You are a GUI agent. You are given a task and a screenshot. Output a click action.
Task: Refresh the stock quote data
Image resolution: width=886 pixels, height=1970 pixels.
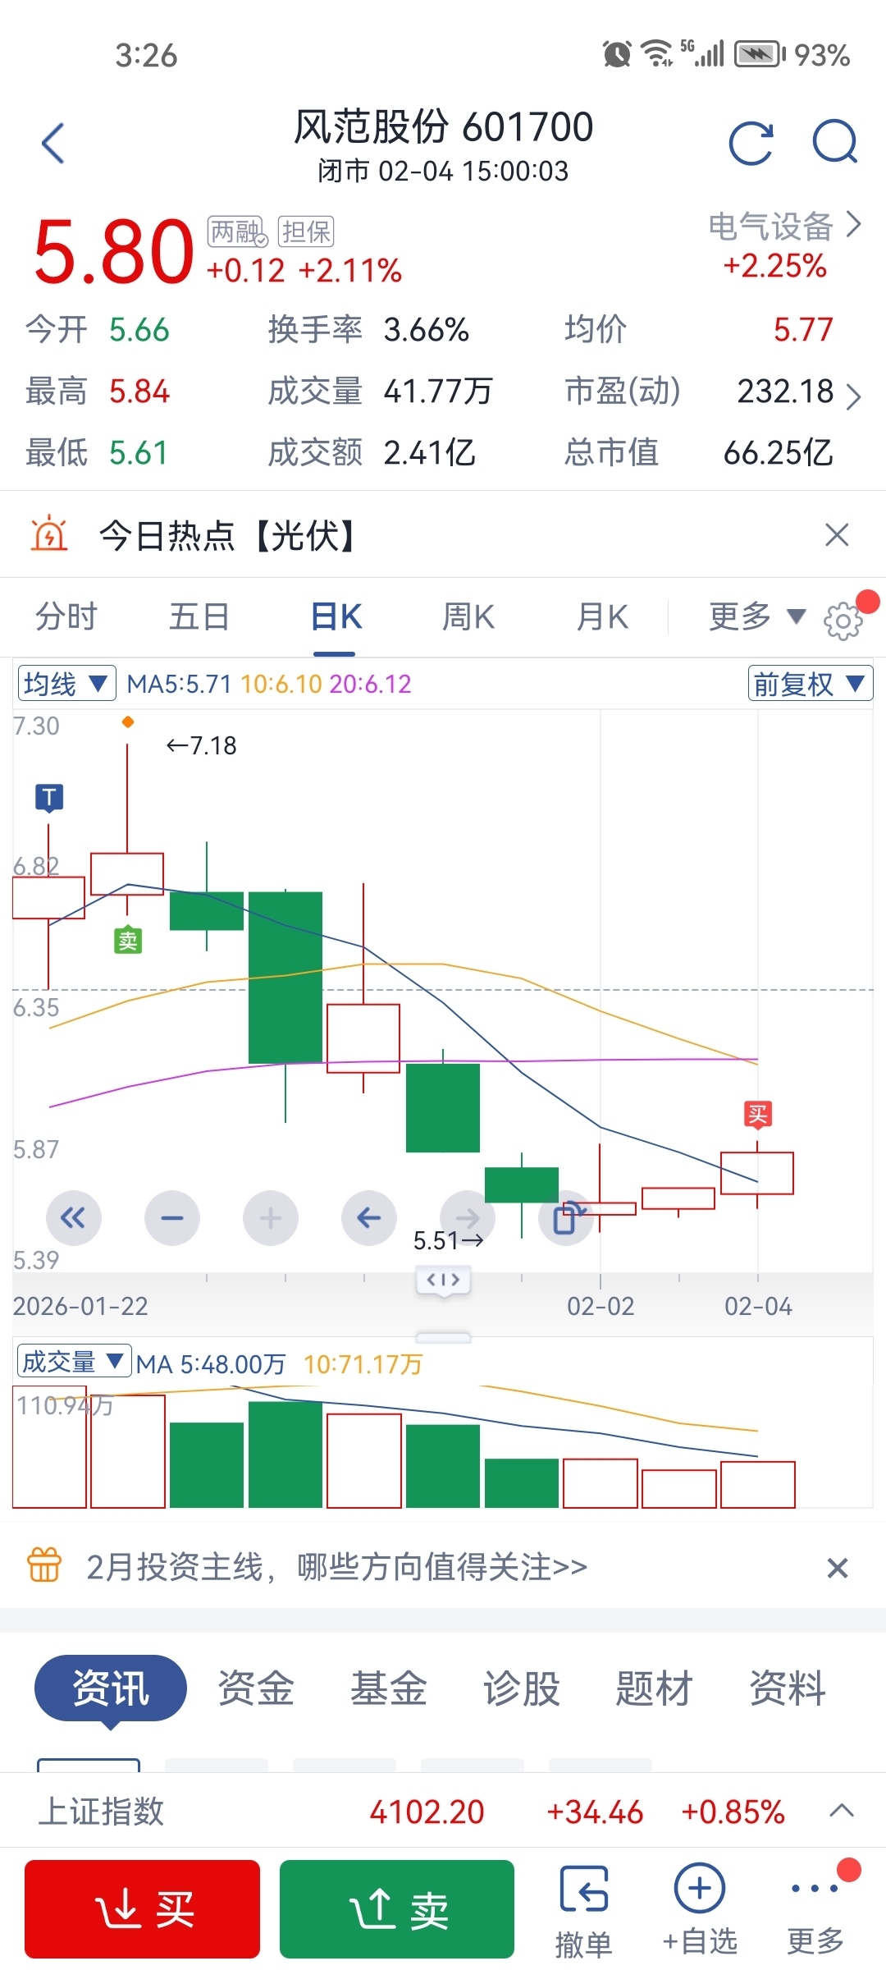751,144
